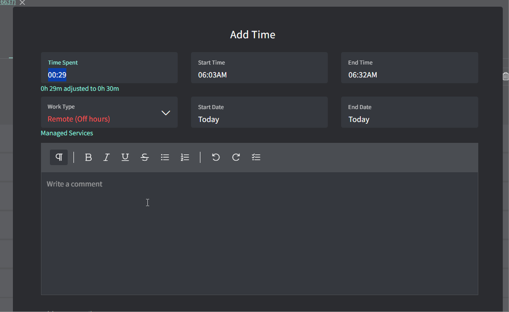Click the Managed Services link
Screen dimensions: 509x312
tap(67, 133)
